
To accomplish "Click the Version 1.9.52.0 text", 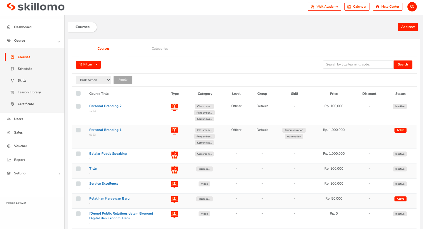I will click(x=16, y=203).
